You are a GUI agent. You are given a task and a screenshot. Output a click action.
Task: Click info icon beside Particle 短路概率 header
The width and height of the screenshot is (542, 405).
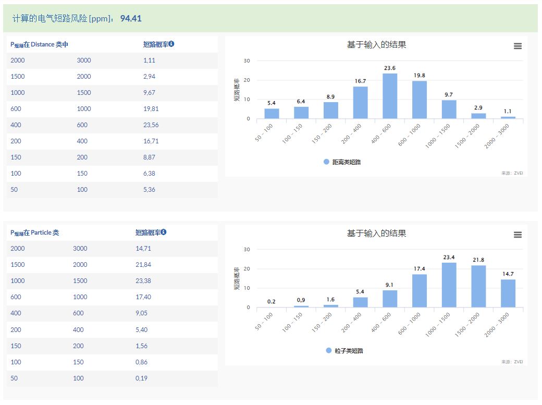164,232
